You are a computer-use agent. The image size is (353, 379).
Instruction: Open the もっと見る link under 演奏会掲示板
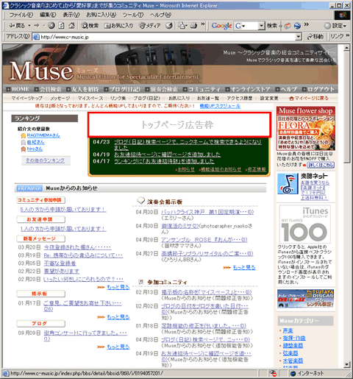[x=244, y=267]
